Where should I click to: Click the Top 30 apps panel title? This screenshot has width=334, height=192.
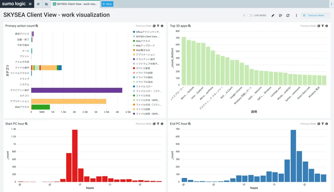pyautogui.click(x=178, y=26)
